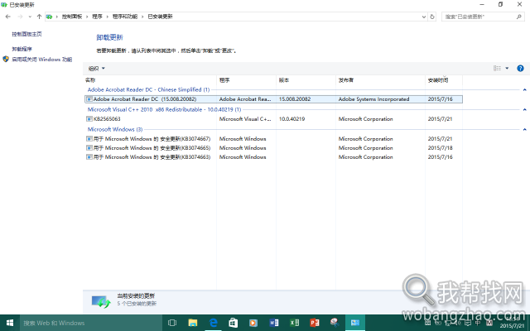
Task: Collapse Microsoft Windows (3) group chevron
Action: (524, 129)
